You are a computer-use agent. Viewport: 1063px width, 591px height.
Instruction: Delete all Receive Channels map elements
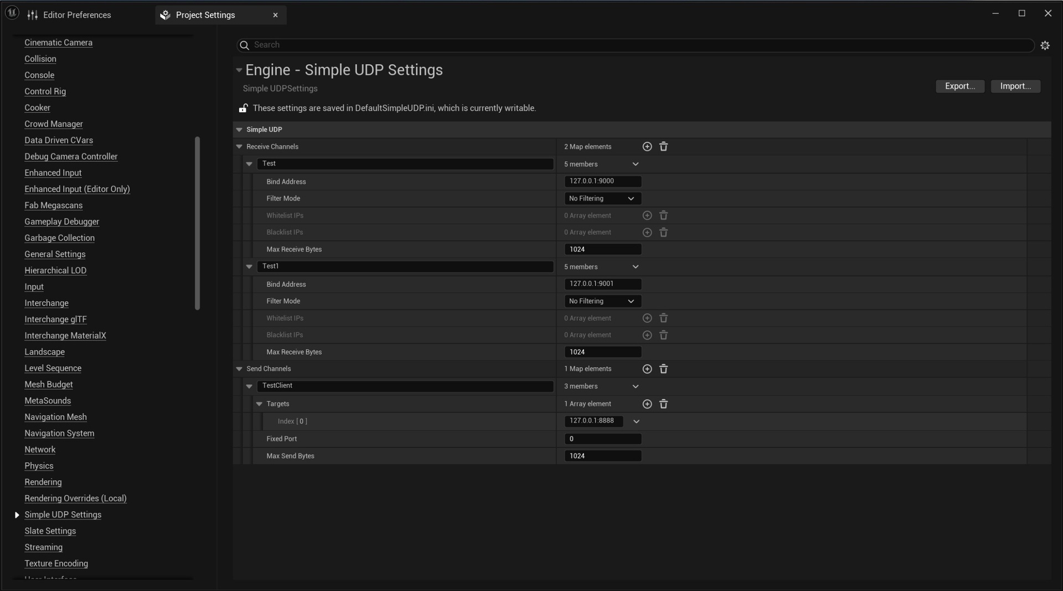point(663,147)
